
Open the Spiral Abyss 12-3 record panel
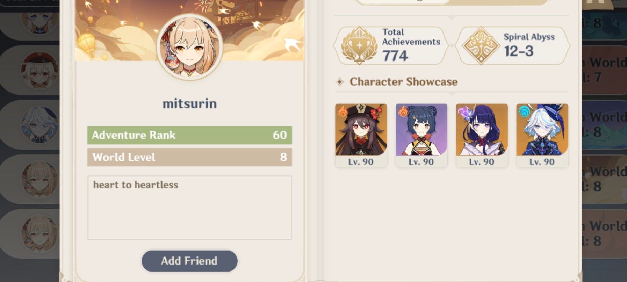(x=513, y=46)
